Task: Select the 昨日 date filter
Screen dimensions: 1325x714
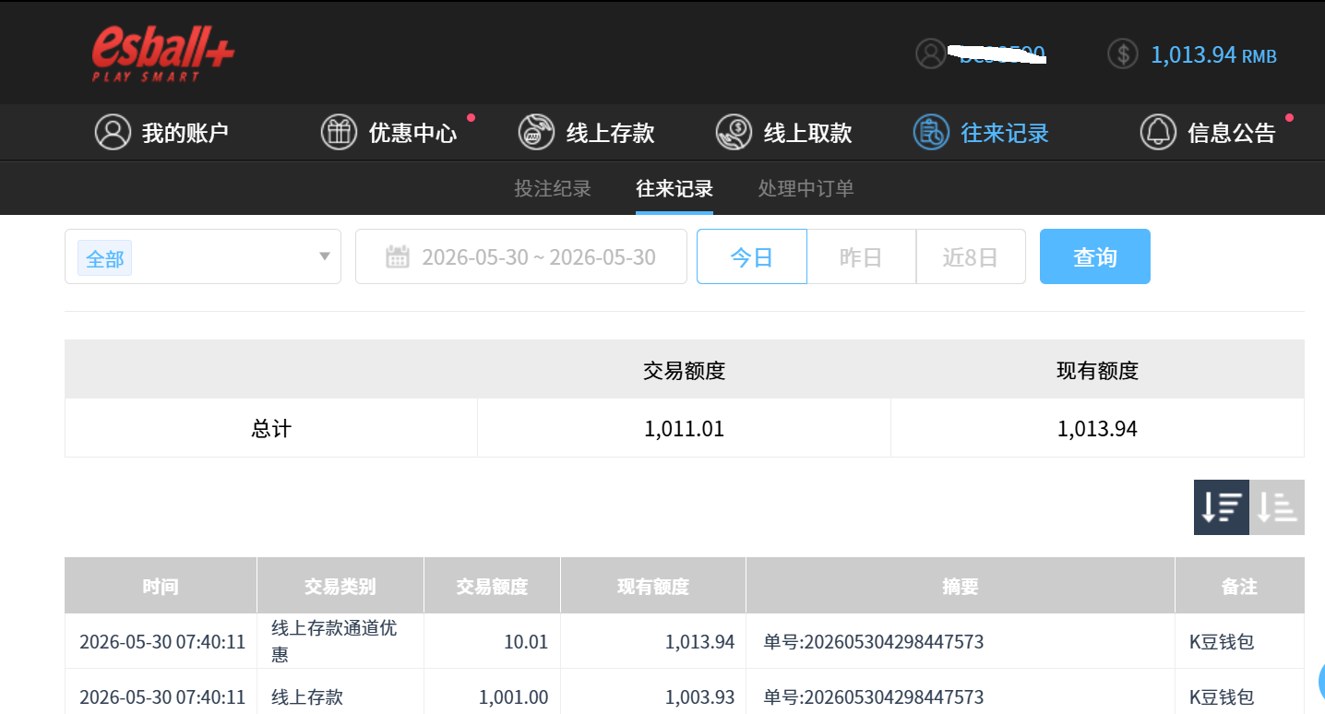Action: click(x=861, y=256)
